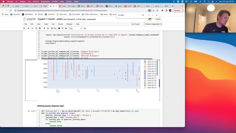The height and width of the screenshot is (133, 236).
Task: Open the command palette keyboard icon
Action: click(x=85, y=28)
